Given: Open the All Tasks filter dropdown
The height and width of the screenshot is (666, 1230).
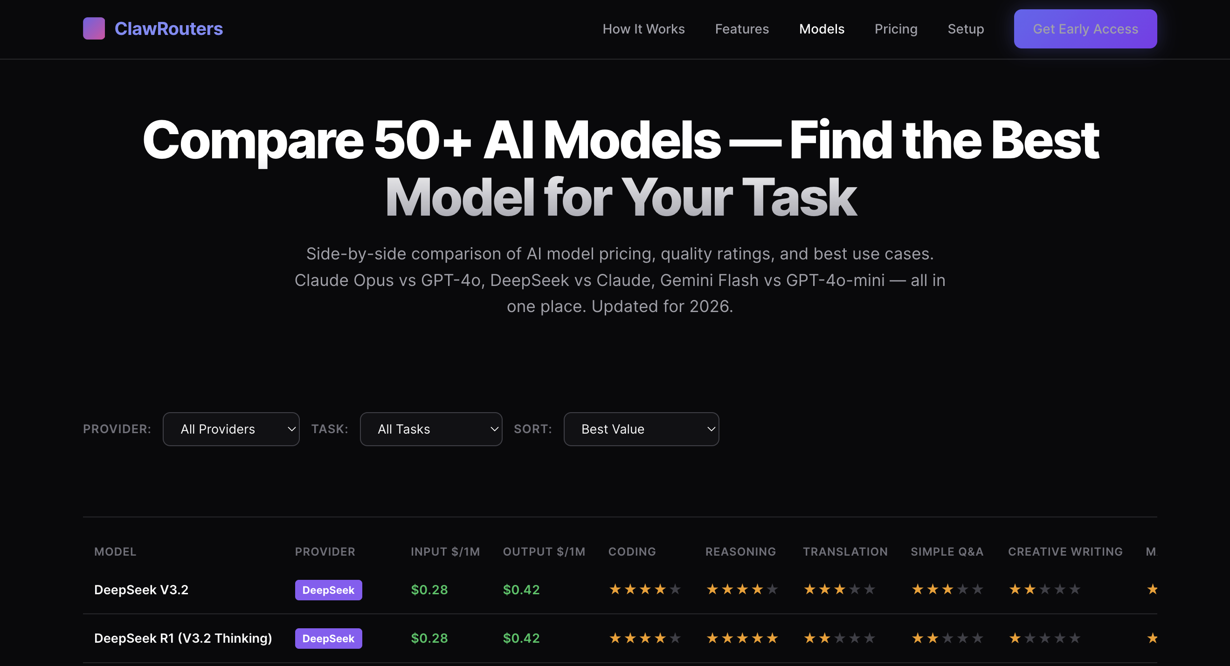Looking at the screenshot, I should 431,429.
